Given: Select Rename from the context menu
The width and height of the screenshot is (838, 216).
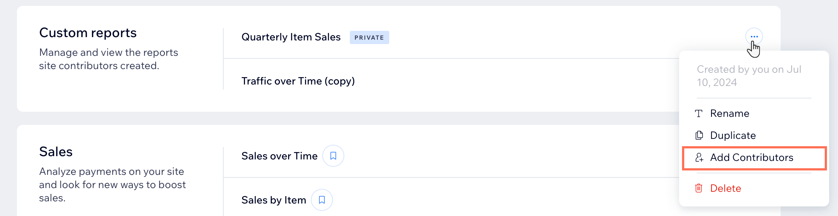Looking at the screenshot, I should (729, 114).
